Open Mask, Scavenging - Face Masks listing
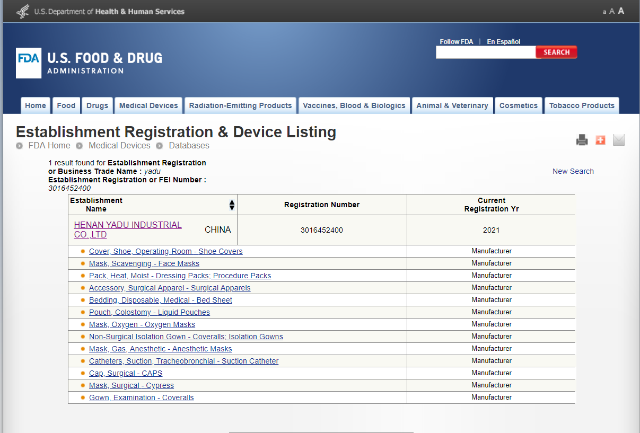Screen dimensions: 640x433 pyautogui.click(x=144, y=263)
